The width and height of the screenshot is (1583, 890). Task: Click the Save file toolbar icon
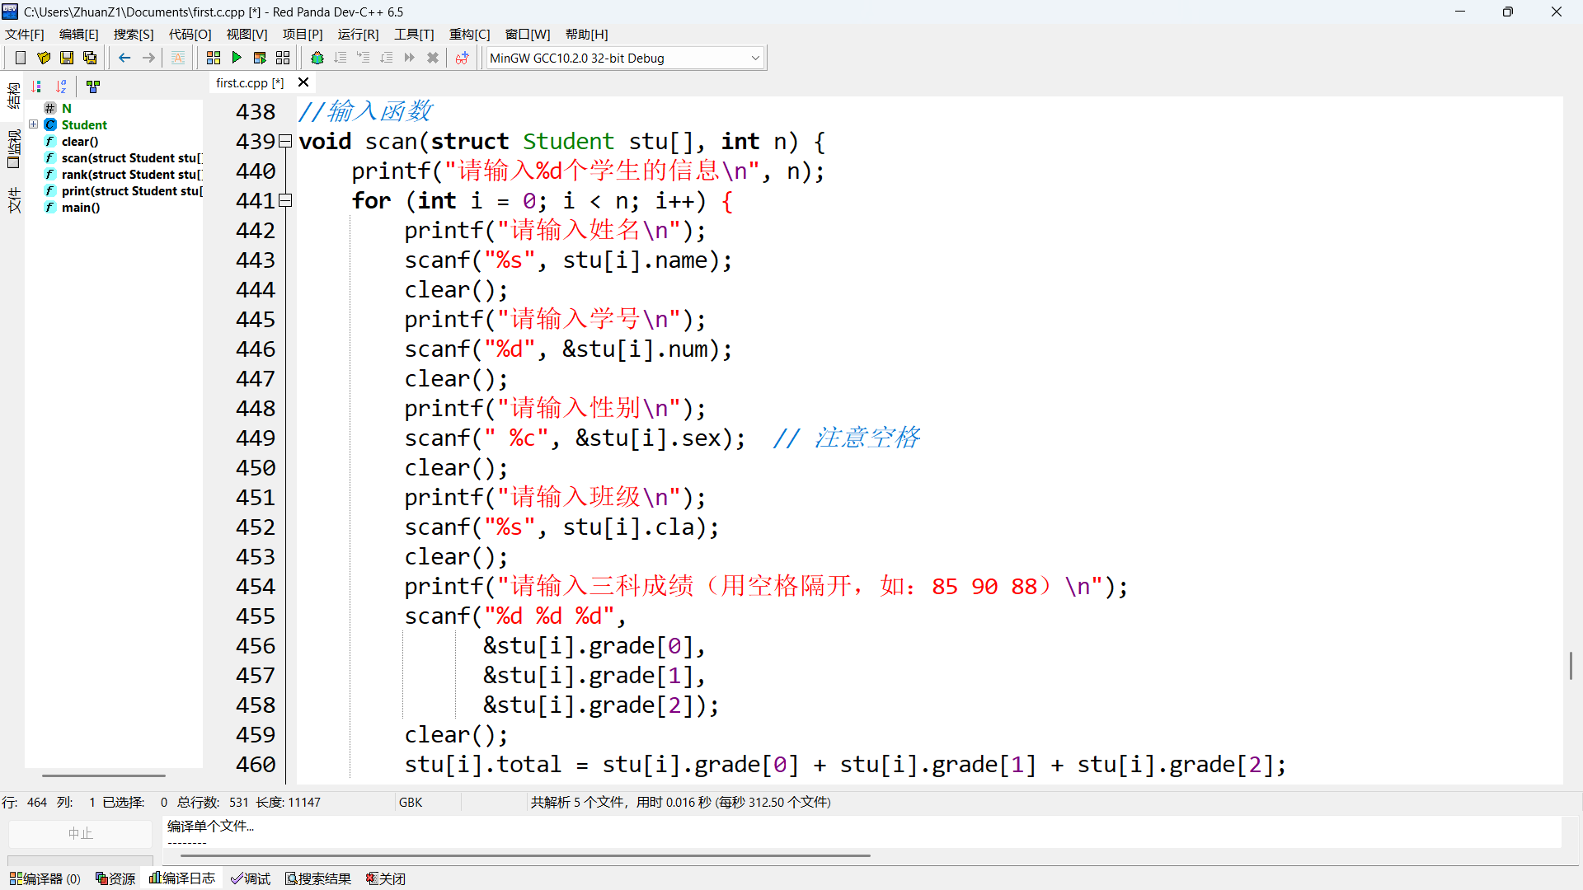(x=67, y=58)
